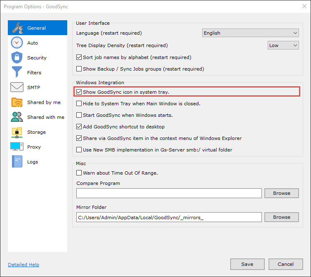Toggle Hide to System Tray checkbox
The width and height of the screenshot is (311, 277).
point(79,104)
